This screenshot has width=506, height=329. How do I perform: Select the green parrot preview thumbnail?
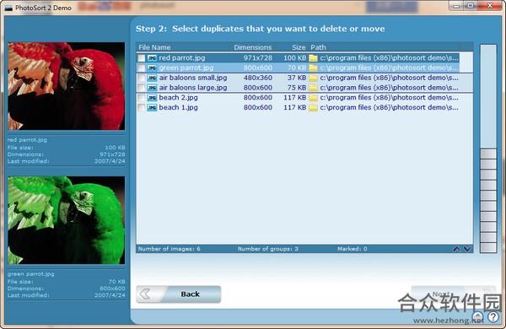click(x=67, y=220)
